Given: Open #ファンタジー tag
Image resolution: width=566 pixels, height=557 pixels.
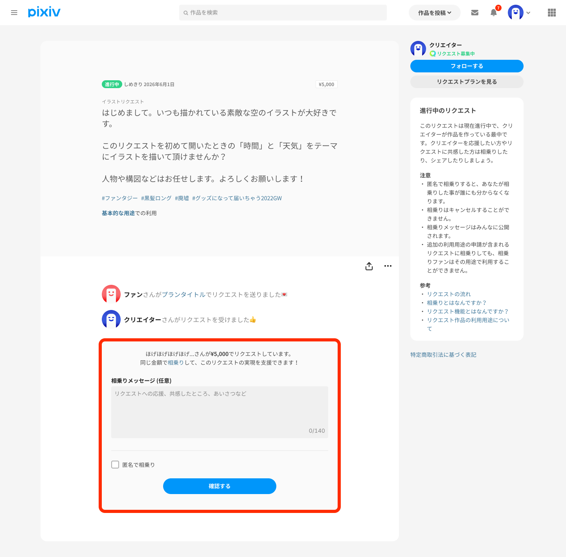Looking at the screenshot, I should coord(120,198).
